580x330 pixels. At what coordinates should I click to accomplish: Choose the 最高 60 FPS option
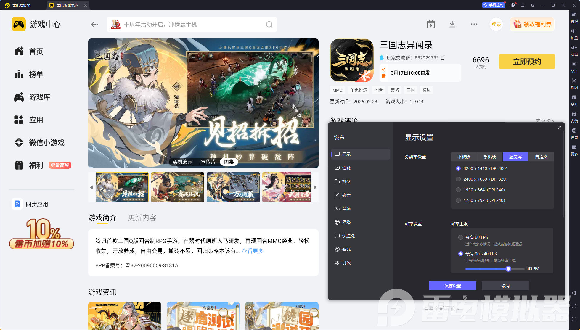tap(461, 237)
